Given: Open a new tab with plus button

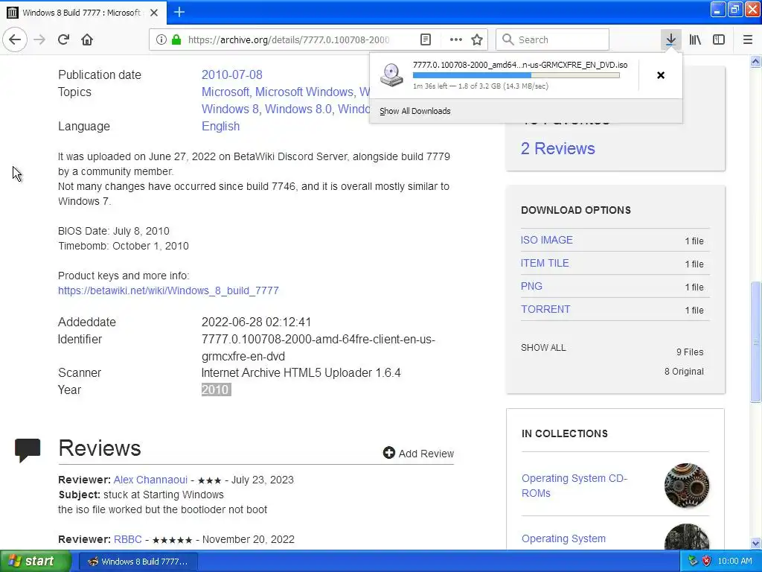Looking at the screenshot, I should [x=179, y=12].
